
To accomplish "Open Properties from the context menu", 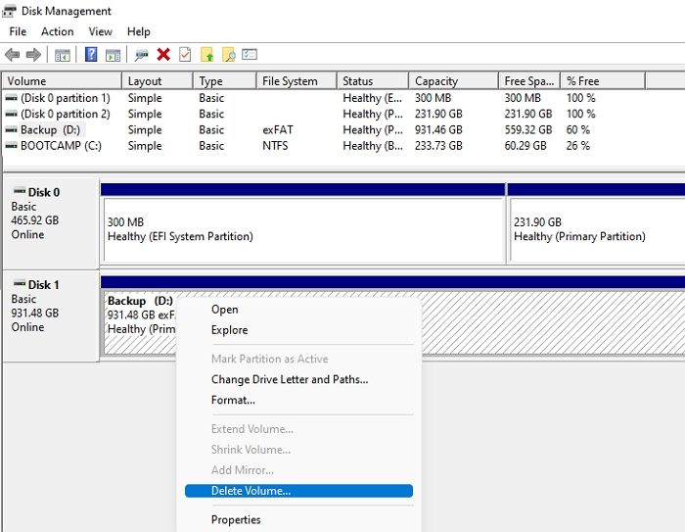I will click(x=236, y=519).
